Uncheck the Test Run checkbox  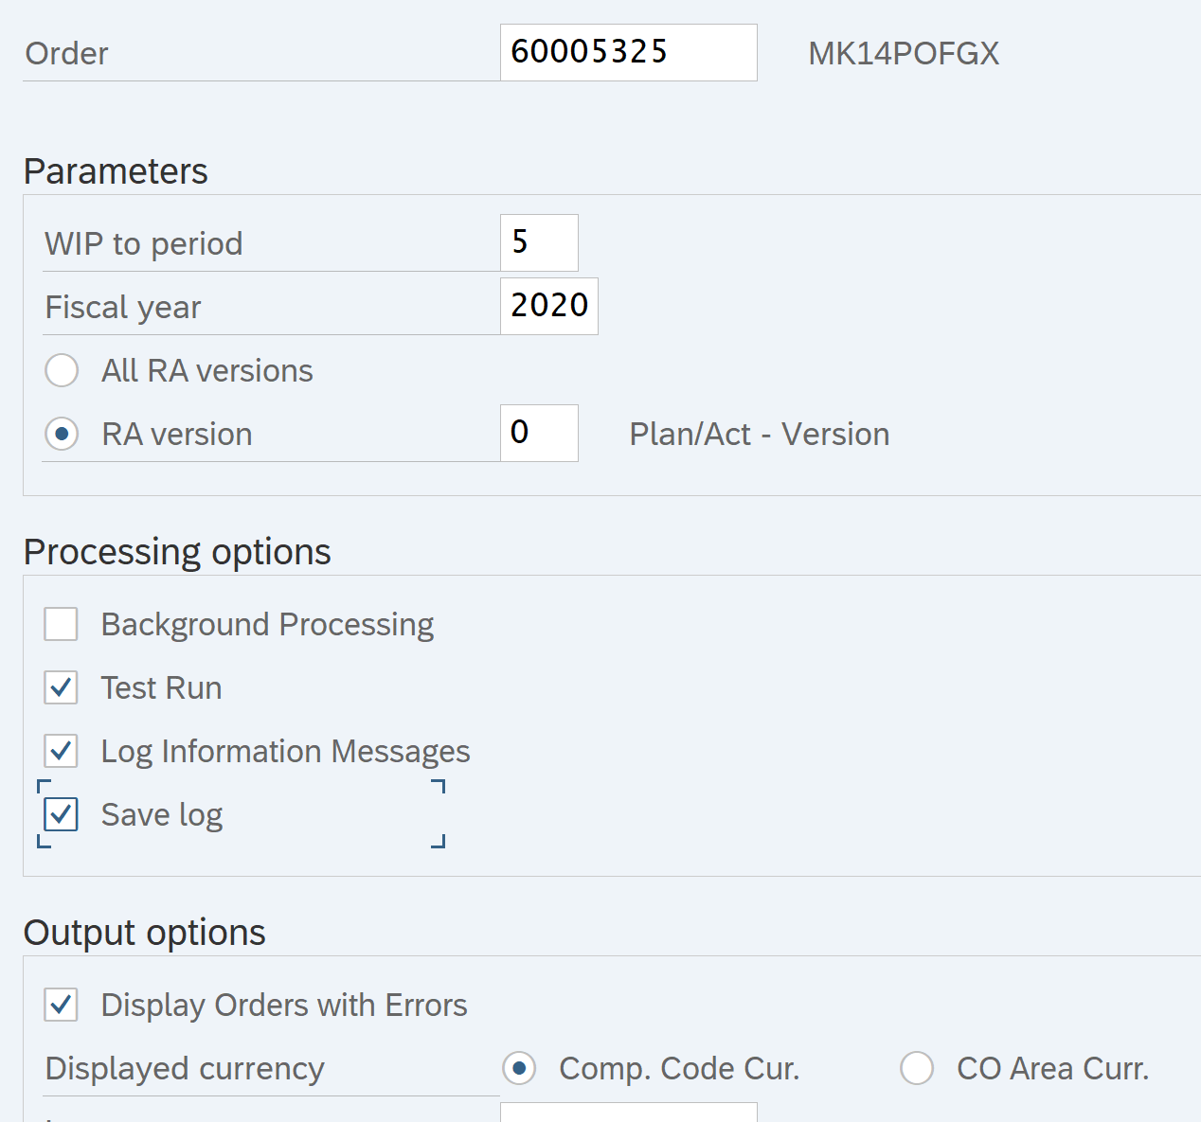62,687
